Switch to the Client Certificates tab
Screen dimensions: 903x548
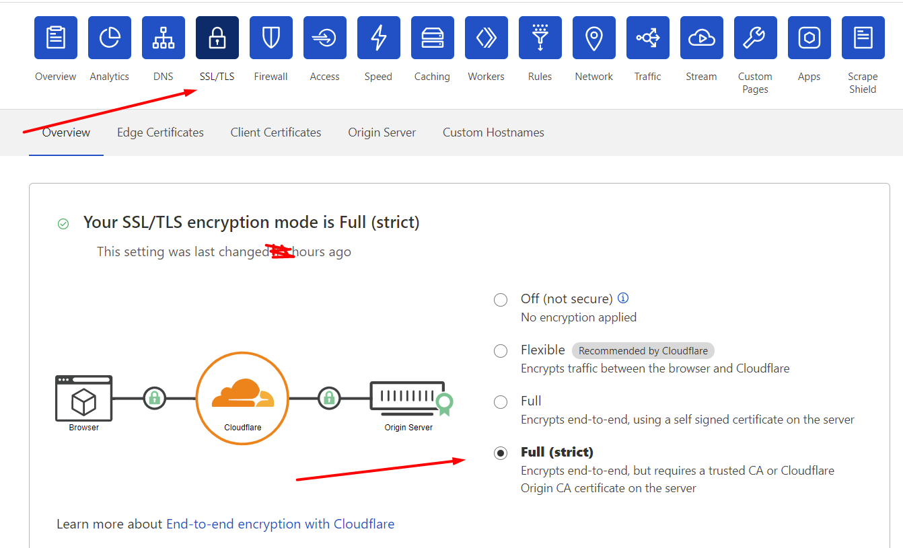point(276,132)
